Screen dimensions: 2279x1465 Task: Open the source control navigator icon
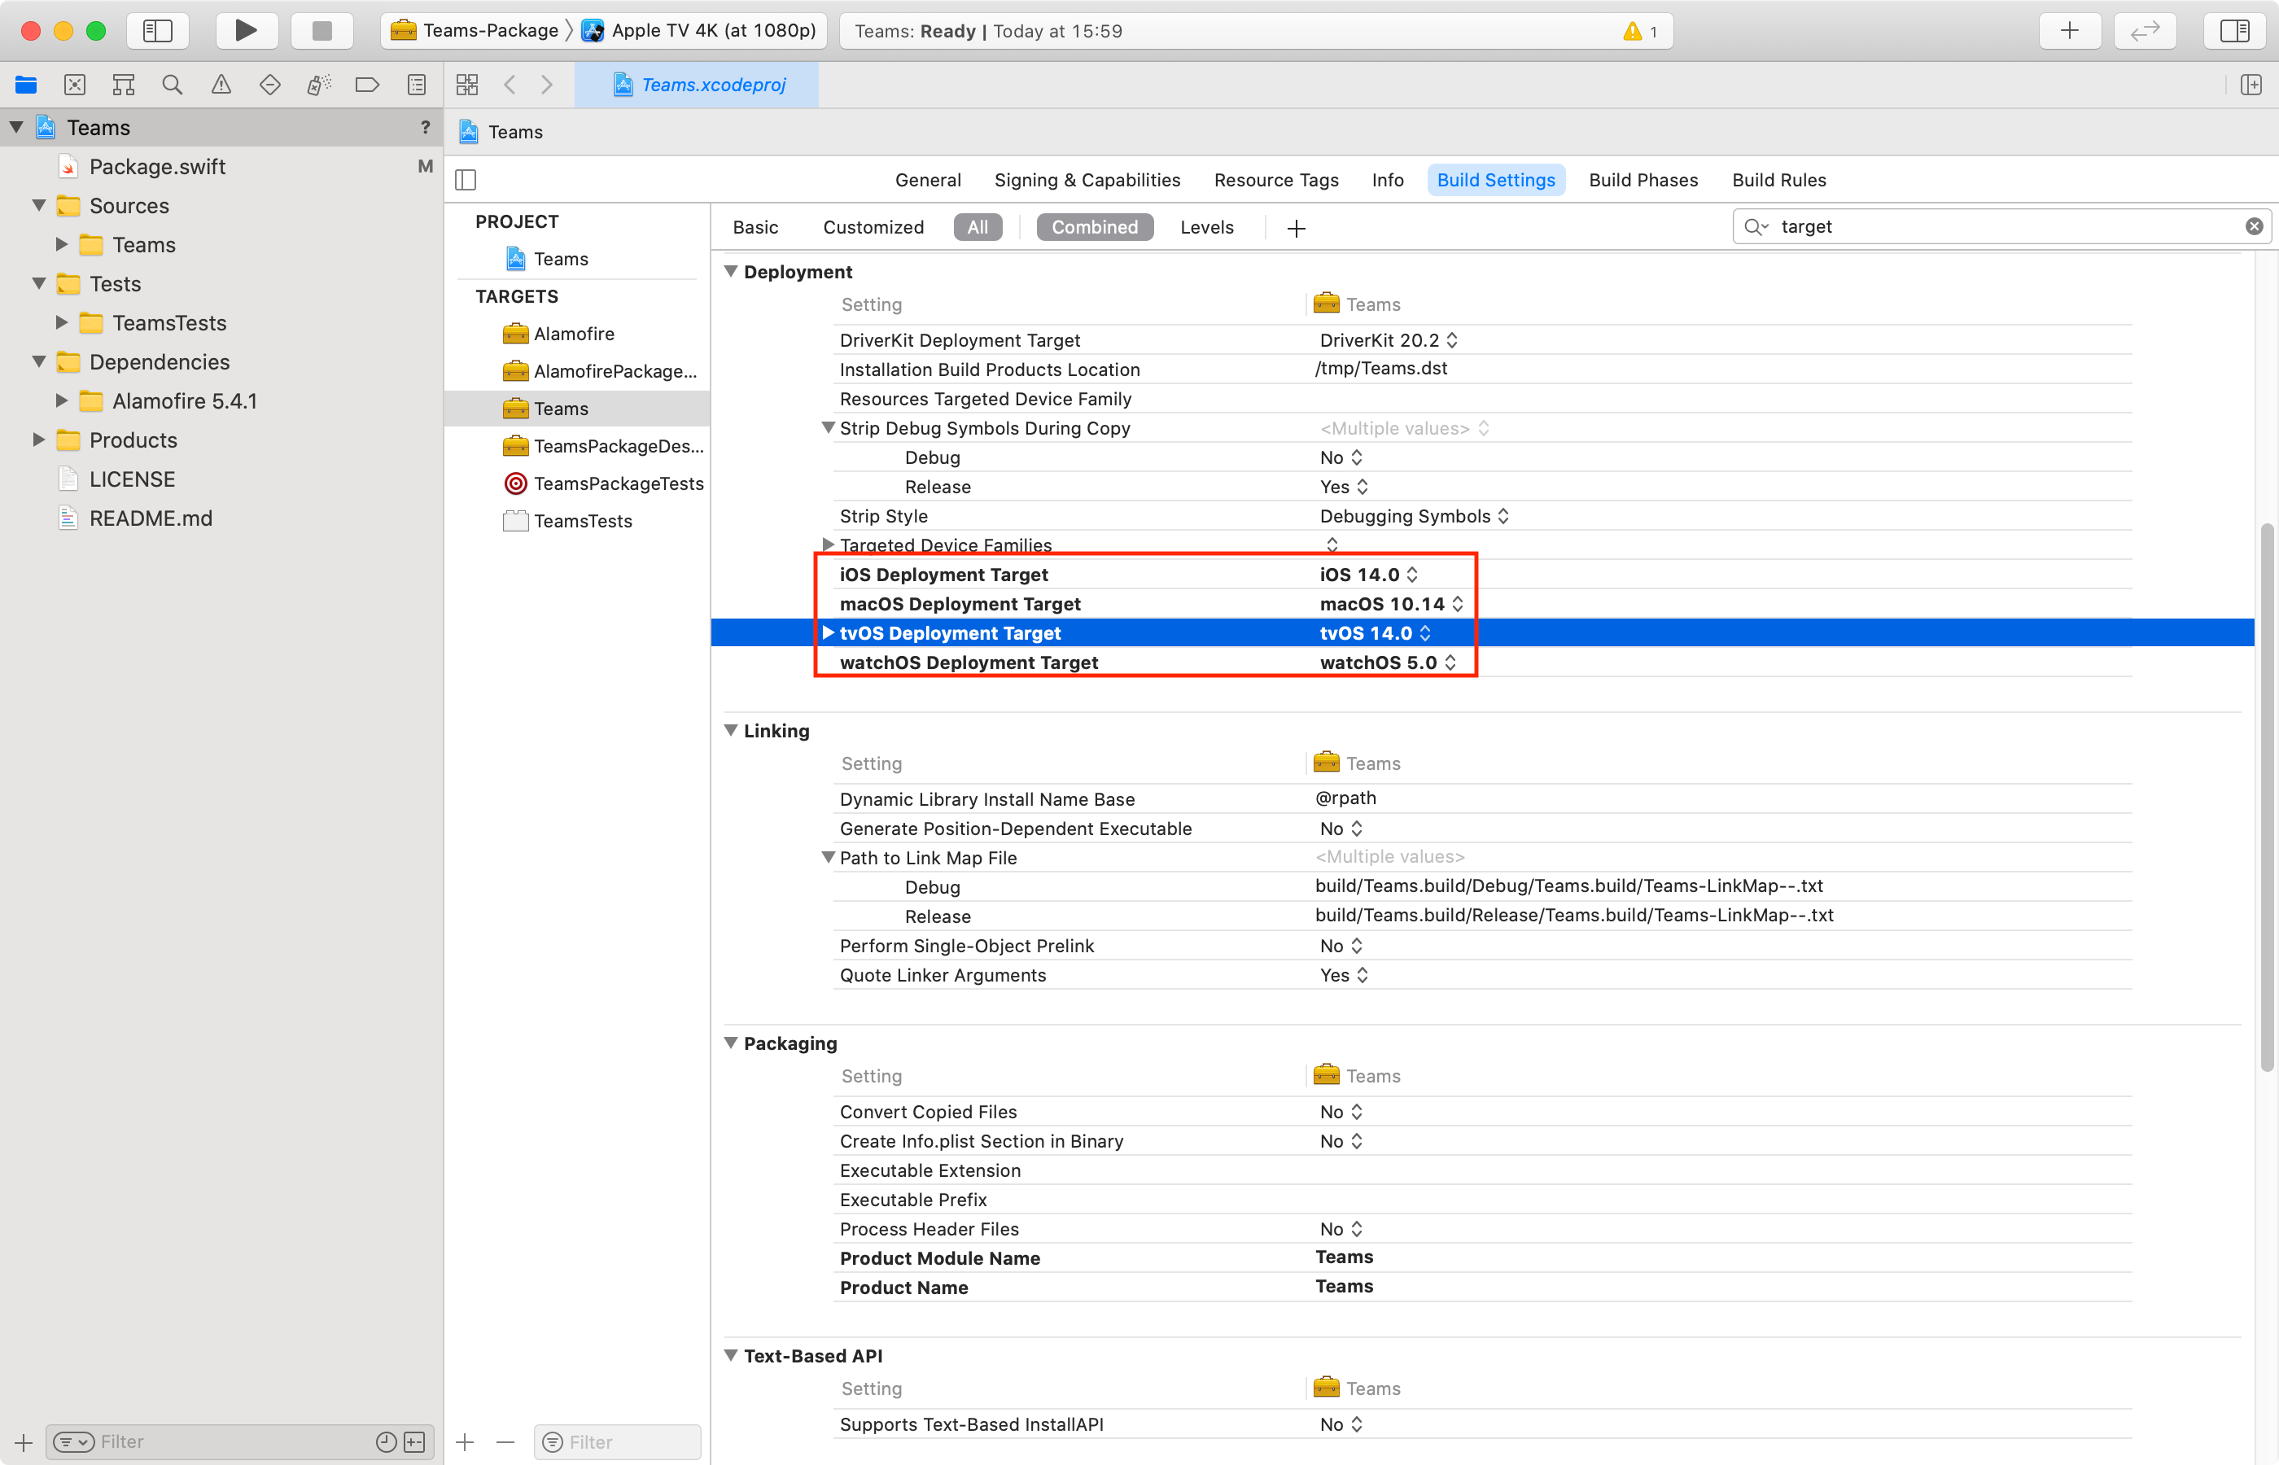pos(74,85)
